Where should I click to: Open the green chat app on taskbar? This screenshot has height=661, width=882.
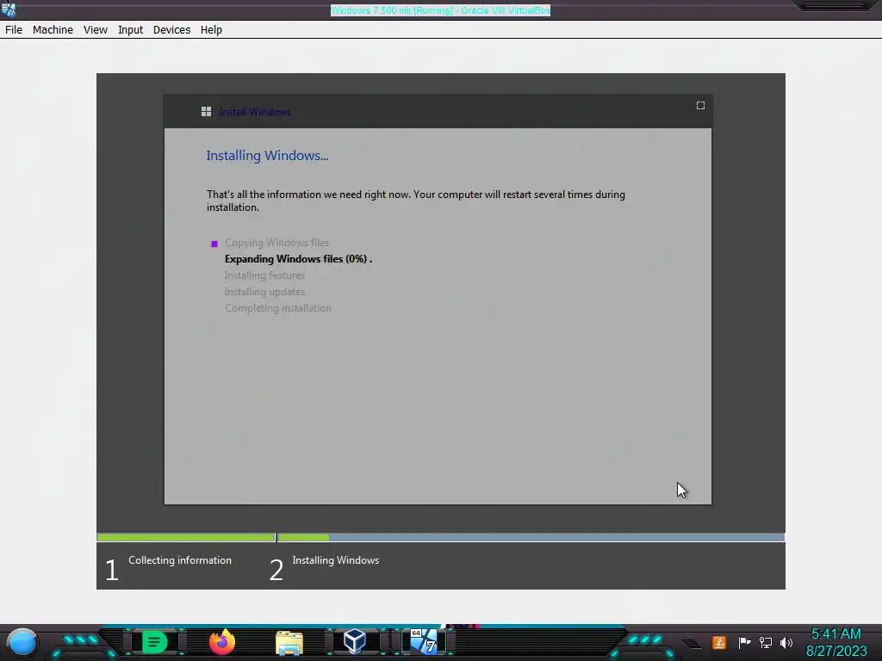[155, 642]
